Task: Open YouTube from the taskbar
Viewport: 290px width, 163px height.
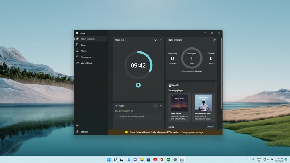Action: tap(155, 159)
